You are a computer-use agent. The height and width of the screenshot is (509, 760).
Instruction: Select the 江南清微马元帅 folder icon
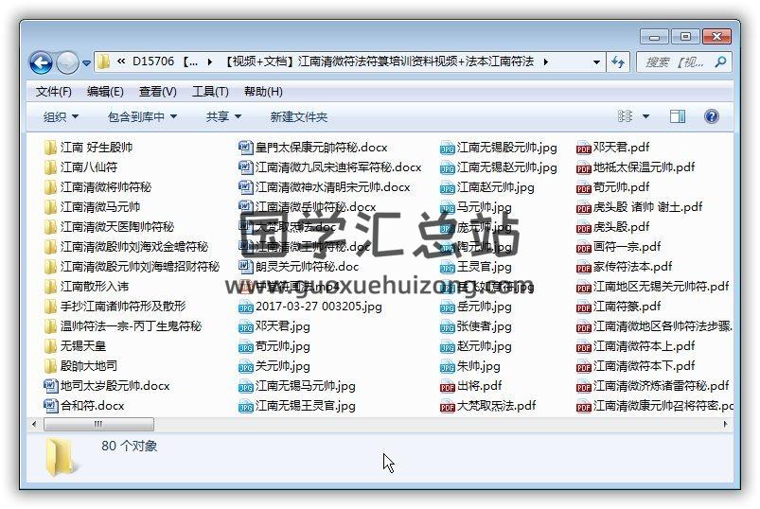[50, 207]
